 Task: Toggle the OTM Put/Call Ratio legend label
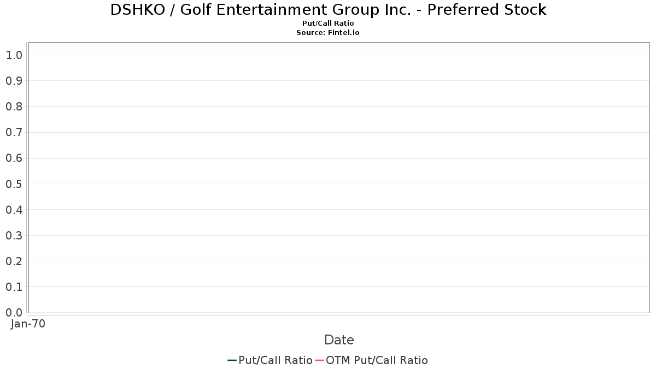point(377,360)
